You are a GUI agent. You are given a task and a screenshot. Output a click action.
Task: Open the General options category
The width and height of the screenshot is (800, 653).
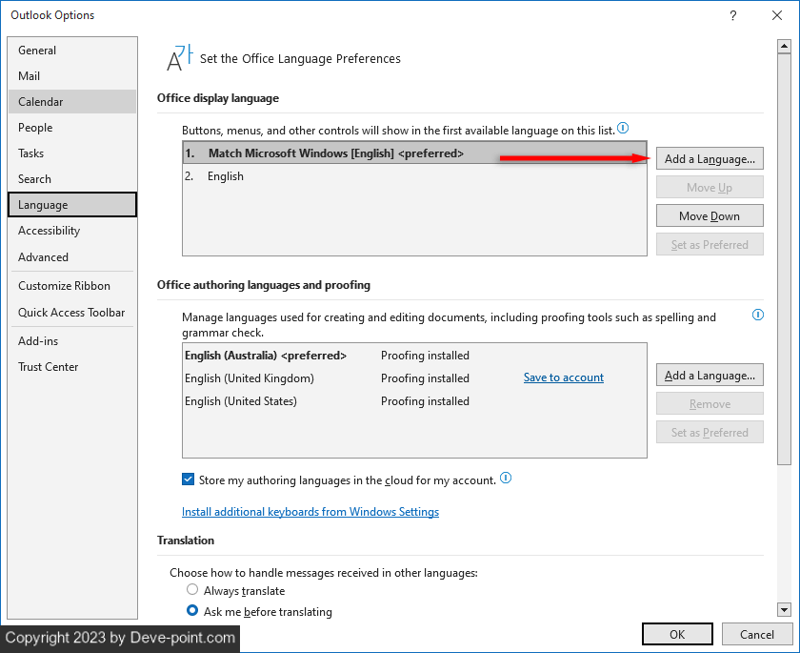pos(72,50)
